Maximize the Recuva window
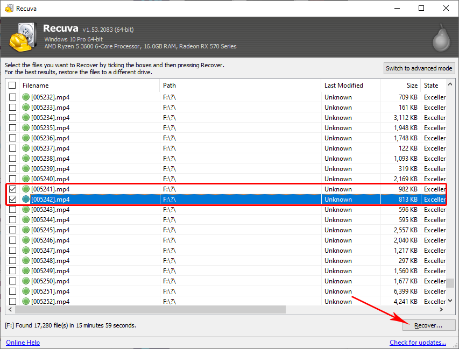The width and height of the screenshot is (459, 349). tap(421, 8)
